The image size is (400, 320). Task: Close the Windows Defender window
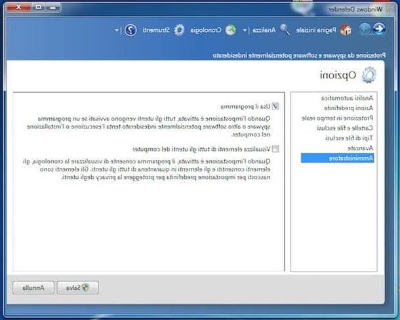point(19,7)
